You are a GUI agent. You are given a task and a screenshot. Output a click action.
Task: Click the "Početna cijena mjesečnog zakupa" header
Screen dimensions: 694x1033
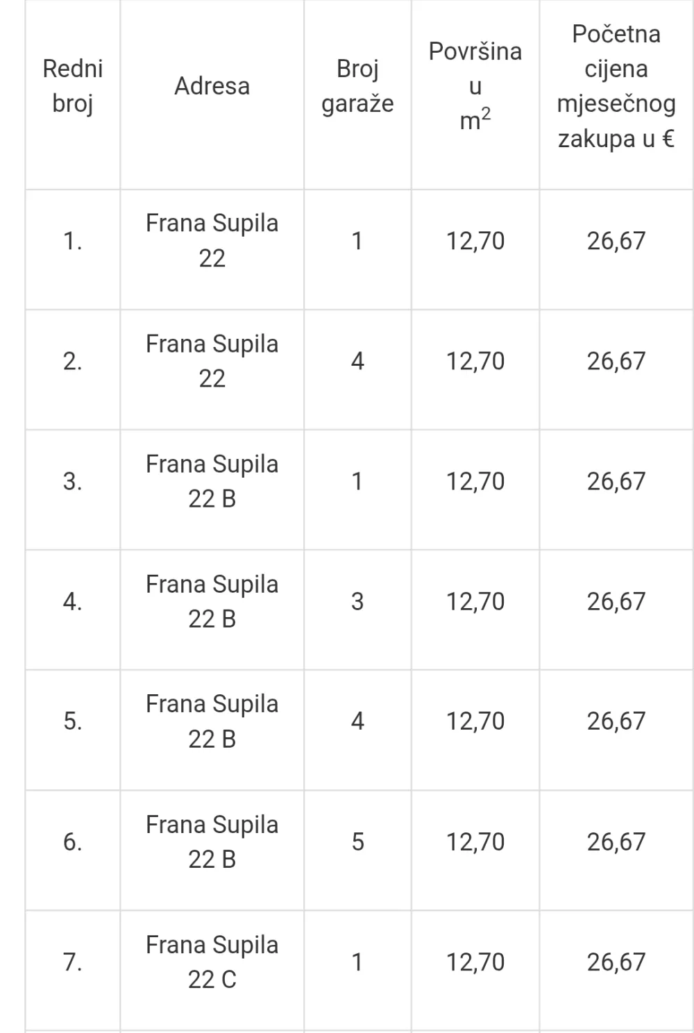click(616, 86)
